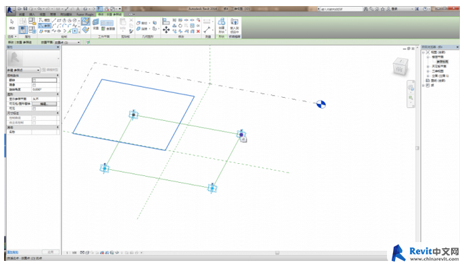Expand the Ceiling Plans node in project browser
The image size is (466, 267).
tap(428, 67)
